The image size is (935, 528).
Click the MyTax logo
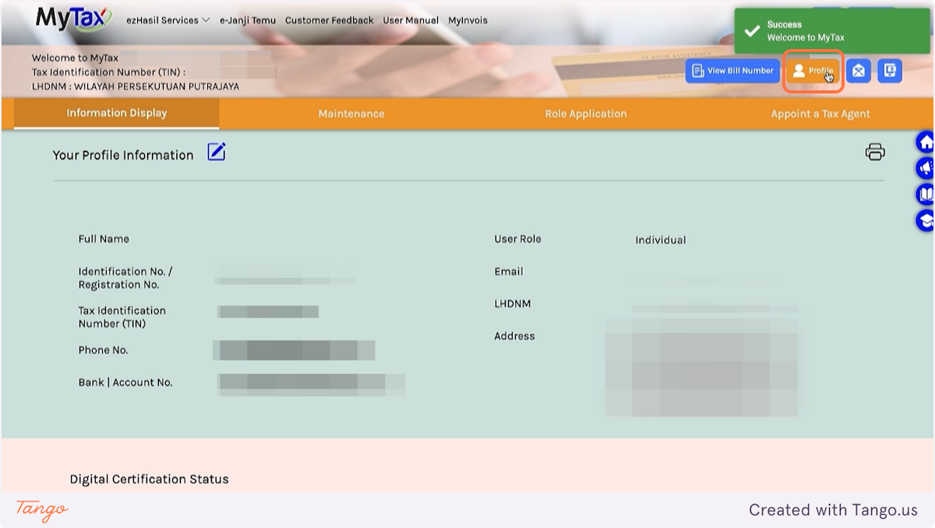[x=74, y=19]
